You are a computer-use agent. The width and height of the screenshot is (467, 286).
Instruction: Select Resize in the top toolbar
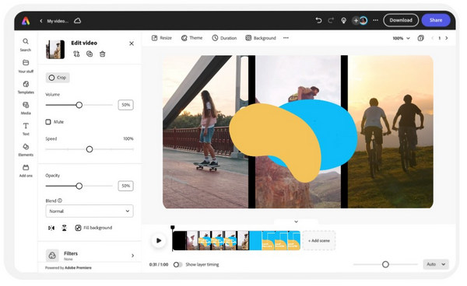tap(162, 38)
